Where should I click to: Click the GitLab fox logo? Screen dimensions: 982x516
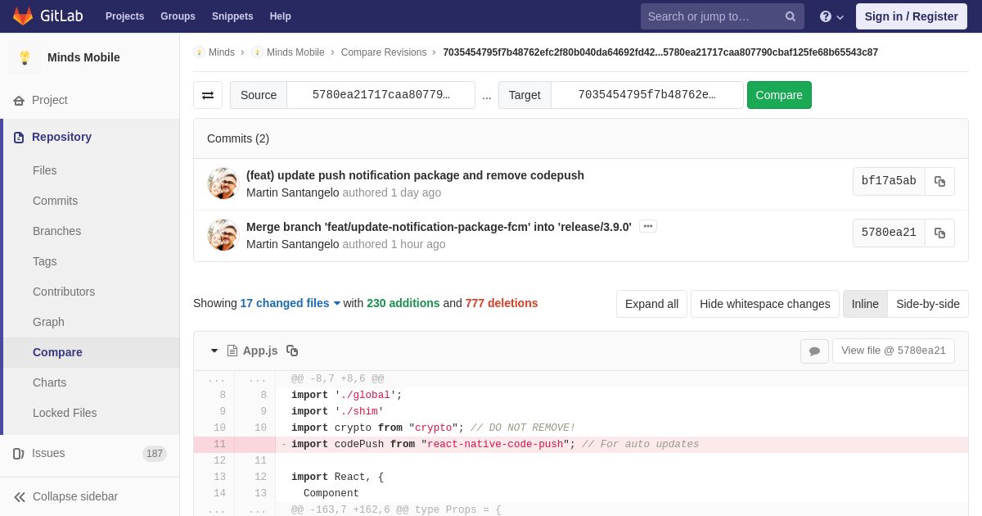23,16
